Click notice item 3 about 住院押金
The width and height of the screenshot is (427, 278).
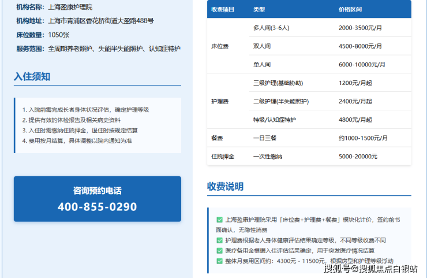point(80,131)
